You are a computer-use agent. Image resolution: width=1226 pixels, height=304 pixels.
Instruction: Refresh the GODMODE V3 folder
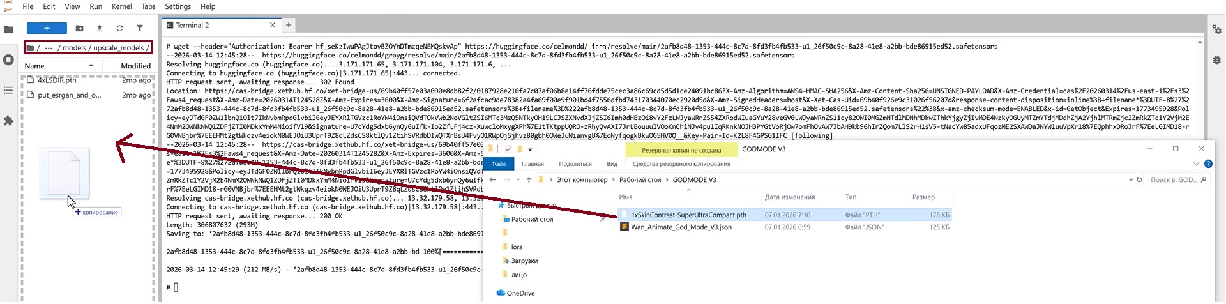pyautogui.click(x=1139, y=180)
